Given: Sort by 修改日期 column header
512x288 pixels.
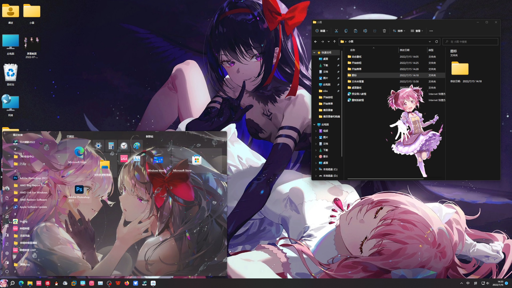Looking at the screenshot, I should [405, 50].
